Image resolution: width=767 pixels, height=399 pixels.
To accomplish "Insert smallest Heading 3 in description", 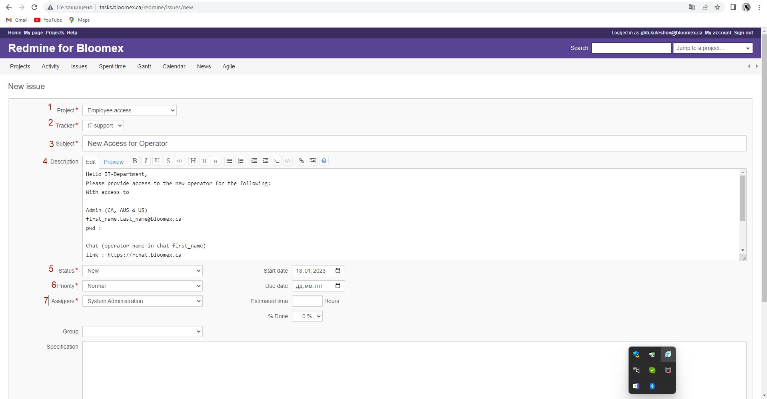I will 216,161.
